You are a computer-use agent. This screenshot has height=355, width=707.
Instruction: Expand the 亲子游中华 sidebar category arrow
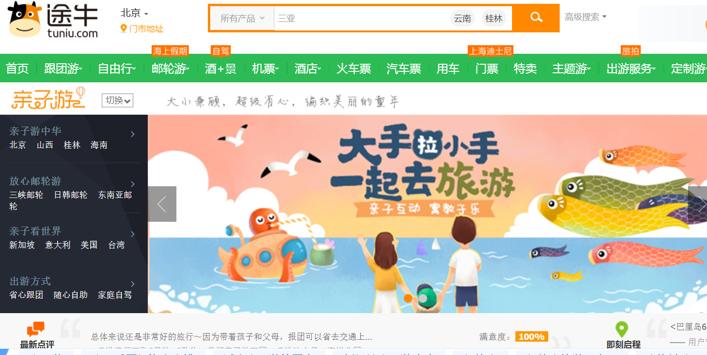133,134
